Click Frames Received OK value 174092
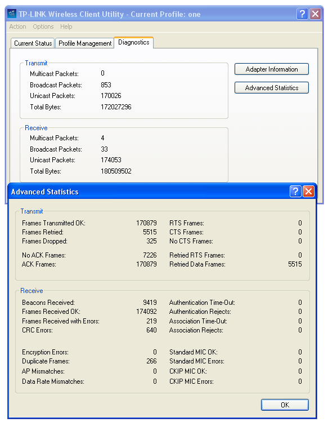Image resolution: width=328 pixels, height=426 pixels. point(146,312)
